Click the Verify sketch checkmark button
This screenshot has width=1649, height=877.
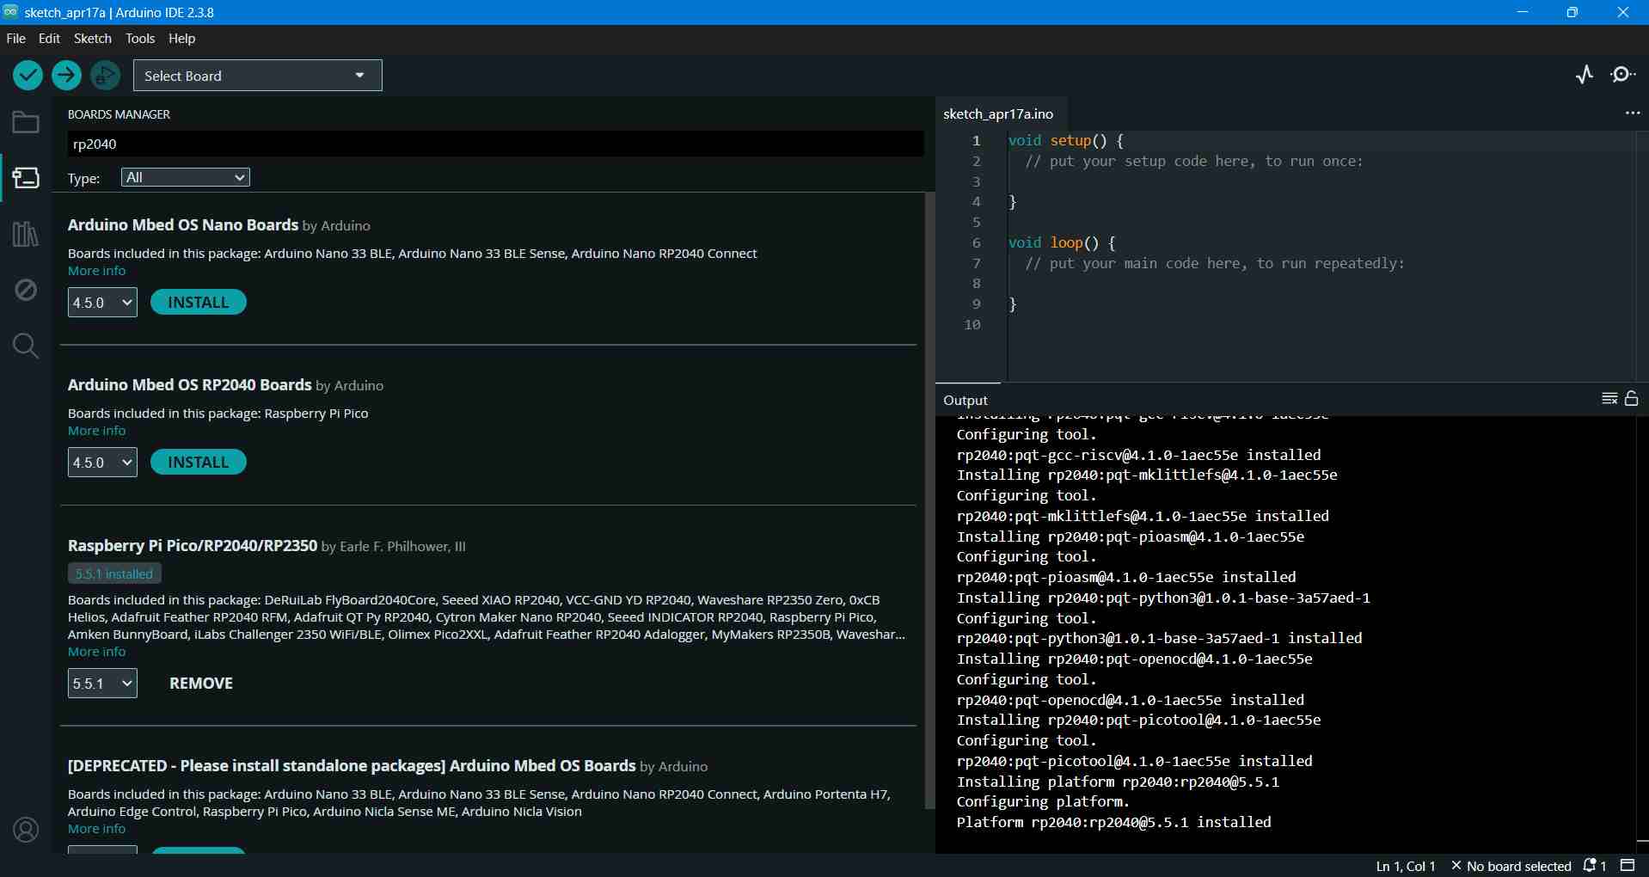[x=28, y=76]
